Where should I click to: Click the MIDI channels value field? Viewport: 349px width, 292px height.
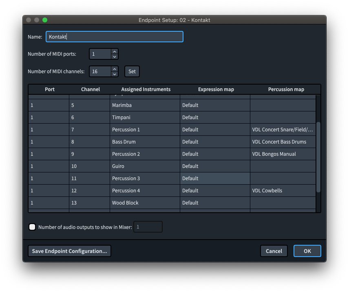click(x=100, y=72)
